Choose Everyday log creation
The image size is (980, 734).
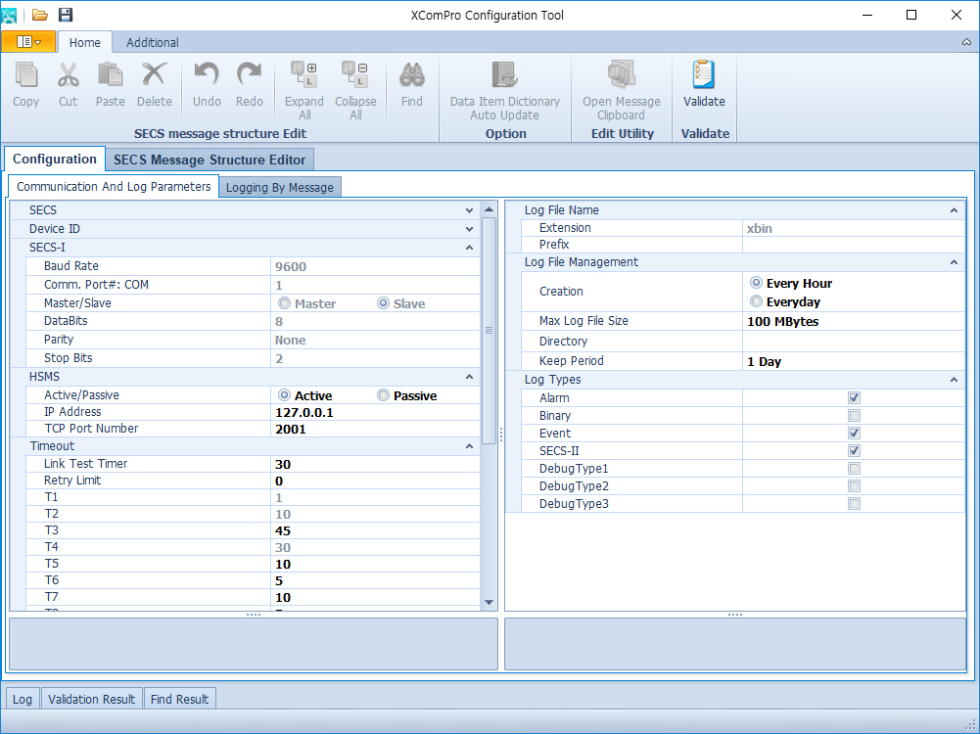756,301
